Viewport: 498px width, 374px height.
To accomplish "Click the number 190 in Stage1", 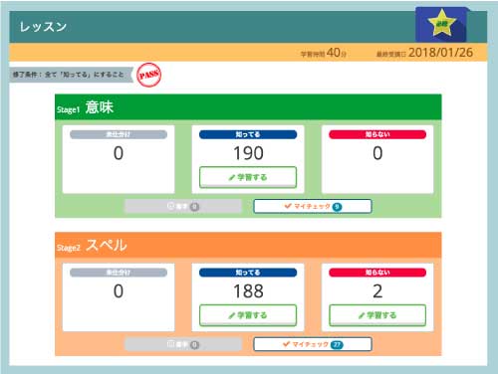I will (248, 153).
